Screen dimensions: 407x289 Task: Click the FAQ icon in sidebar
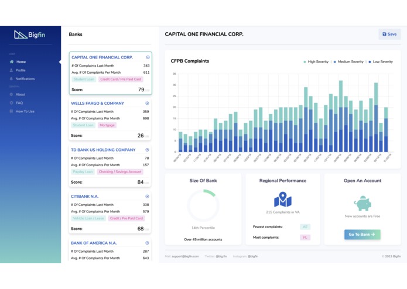coord(11,103)
